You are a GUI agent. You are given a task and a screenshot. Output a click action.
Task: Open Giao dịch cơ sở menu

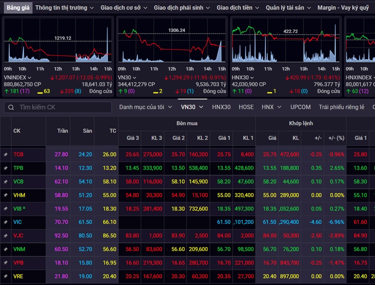(123, 8)
